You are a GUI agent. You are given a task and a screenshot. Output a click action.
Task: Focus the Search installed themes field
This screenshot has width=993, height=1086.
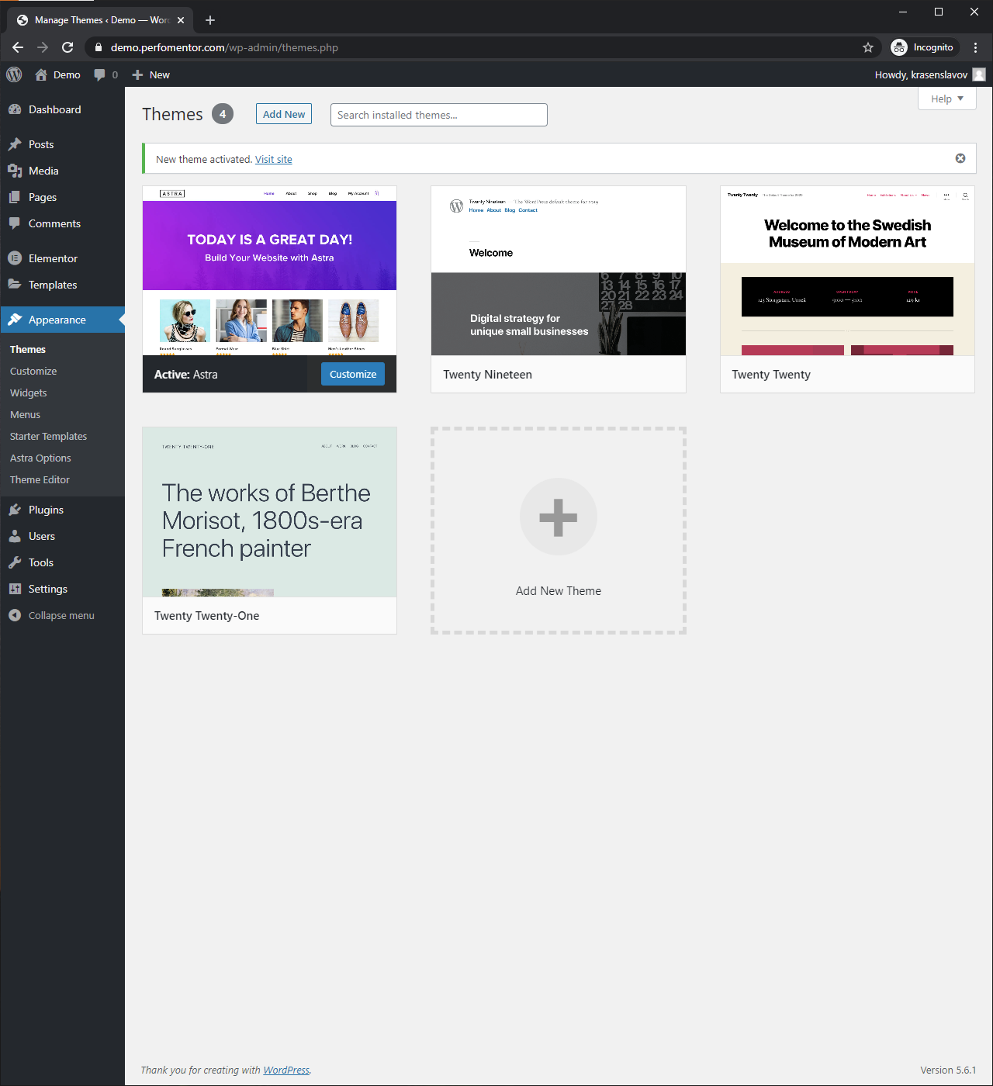438,115
